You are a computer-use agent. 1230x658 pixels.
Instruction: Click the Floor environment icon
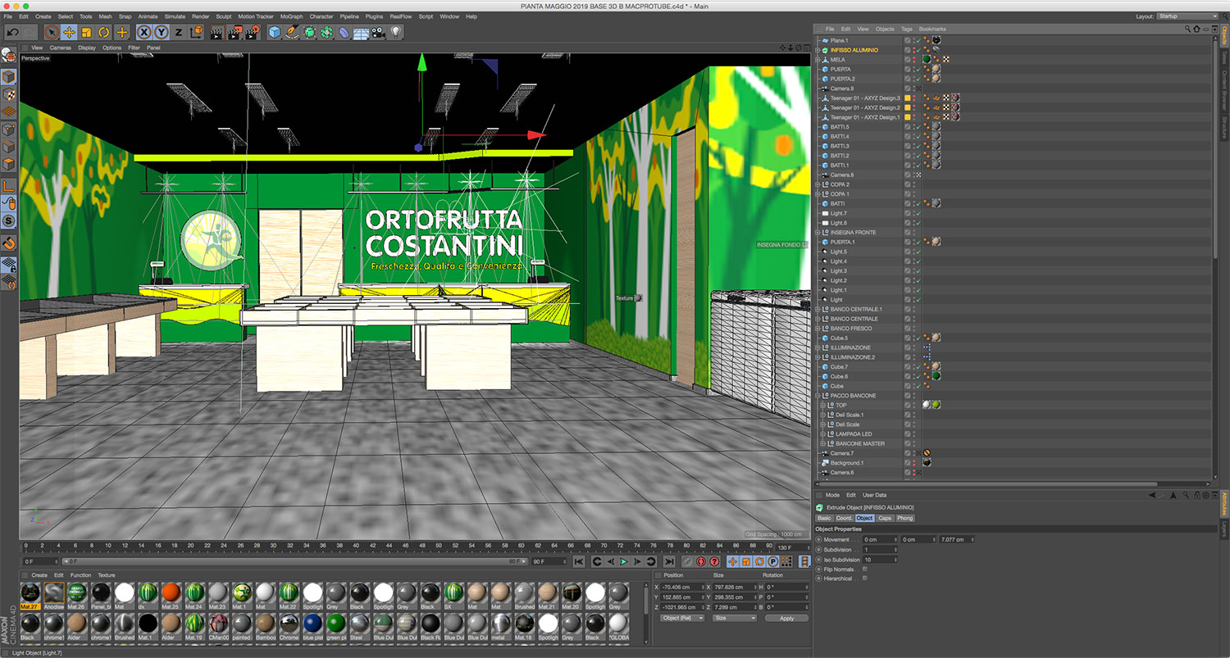(361, 32)
